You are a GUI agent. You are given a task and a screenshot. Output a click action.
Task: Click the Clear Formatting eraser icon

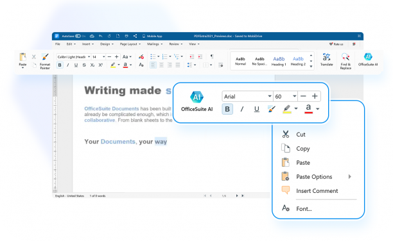click(x=141, y=57)
